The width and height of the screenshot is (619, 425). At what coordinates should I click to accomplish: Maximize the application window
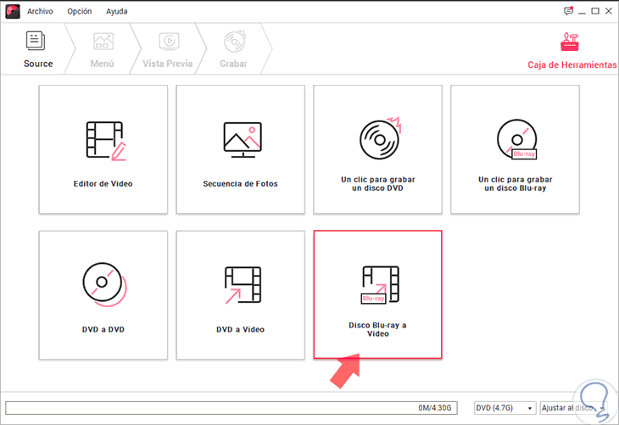tap(595, 11)
